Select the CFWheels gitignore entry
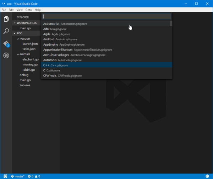This screenshot has width=213, height=179. (106, 76)
